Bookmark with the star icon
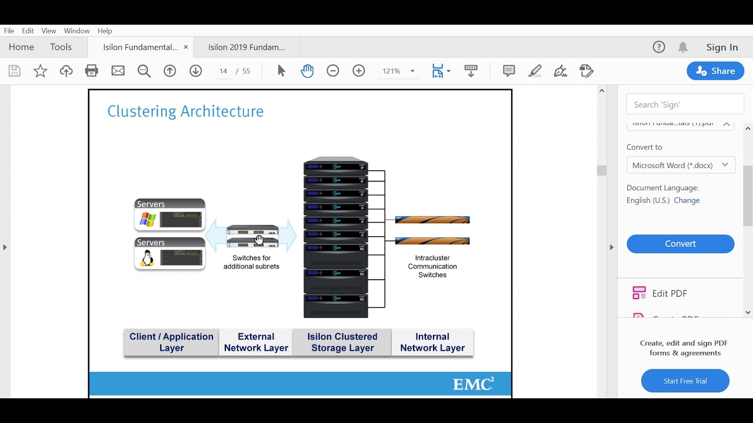Viewport: 753px width, 423px height. 41,71
